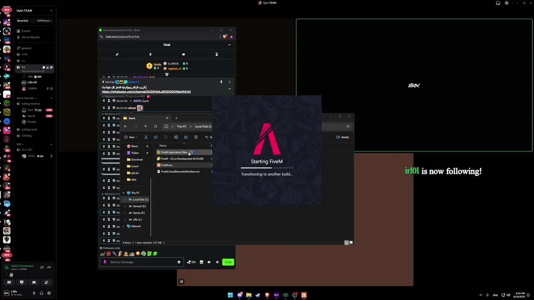Open Events in Discord sidebar
Image resolution: width=534 pixels, height=300 pixels.
tap(26, 31)
